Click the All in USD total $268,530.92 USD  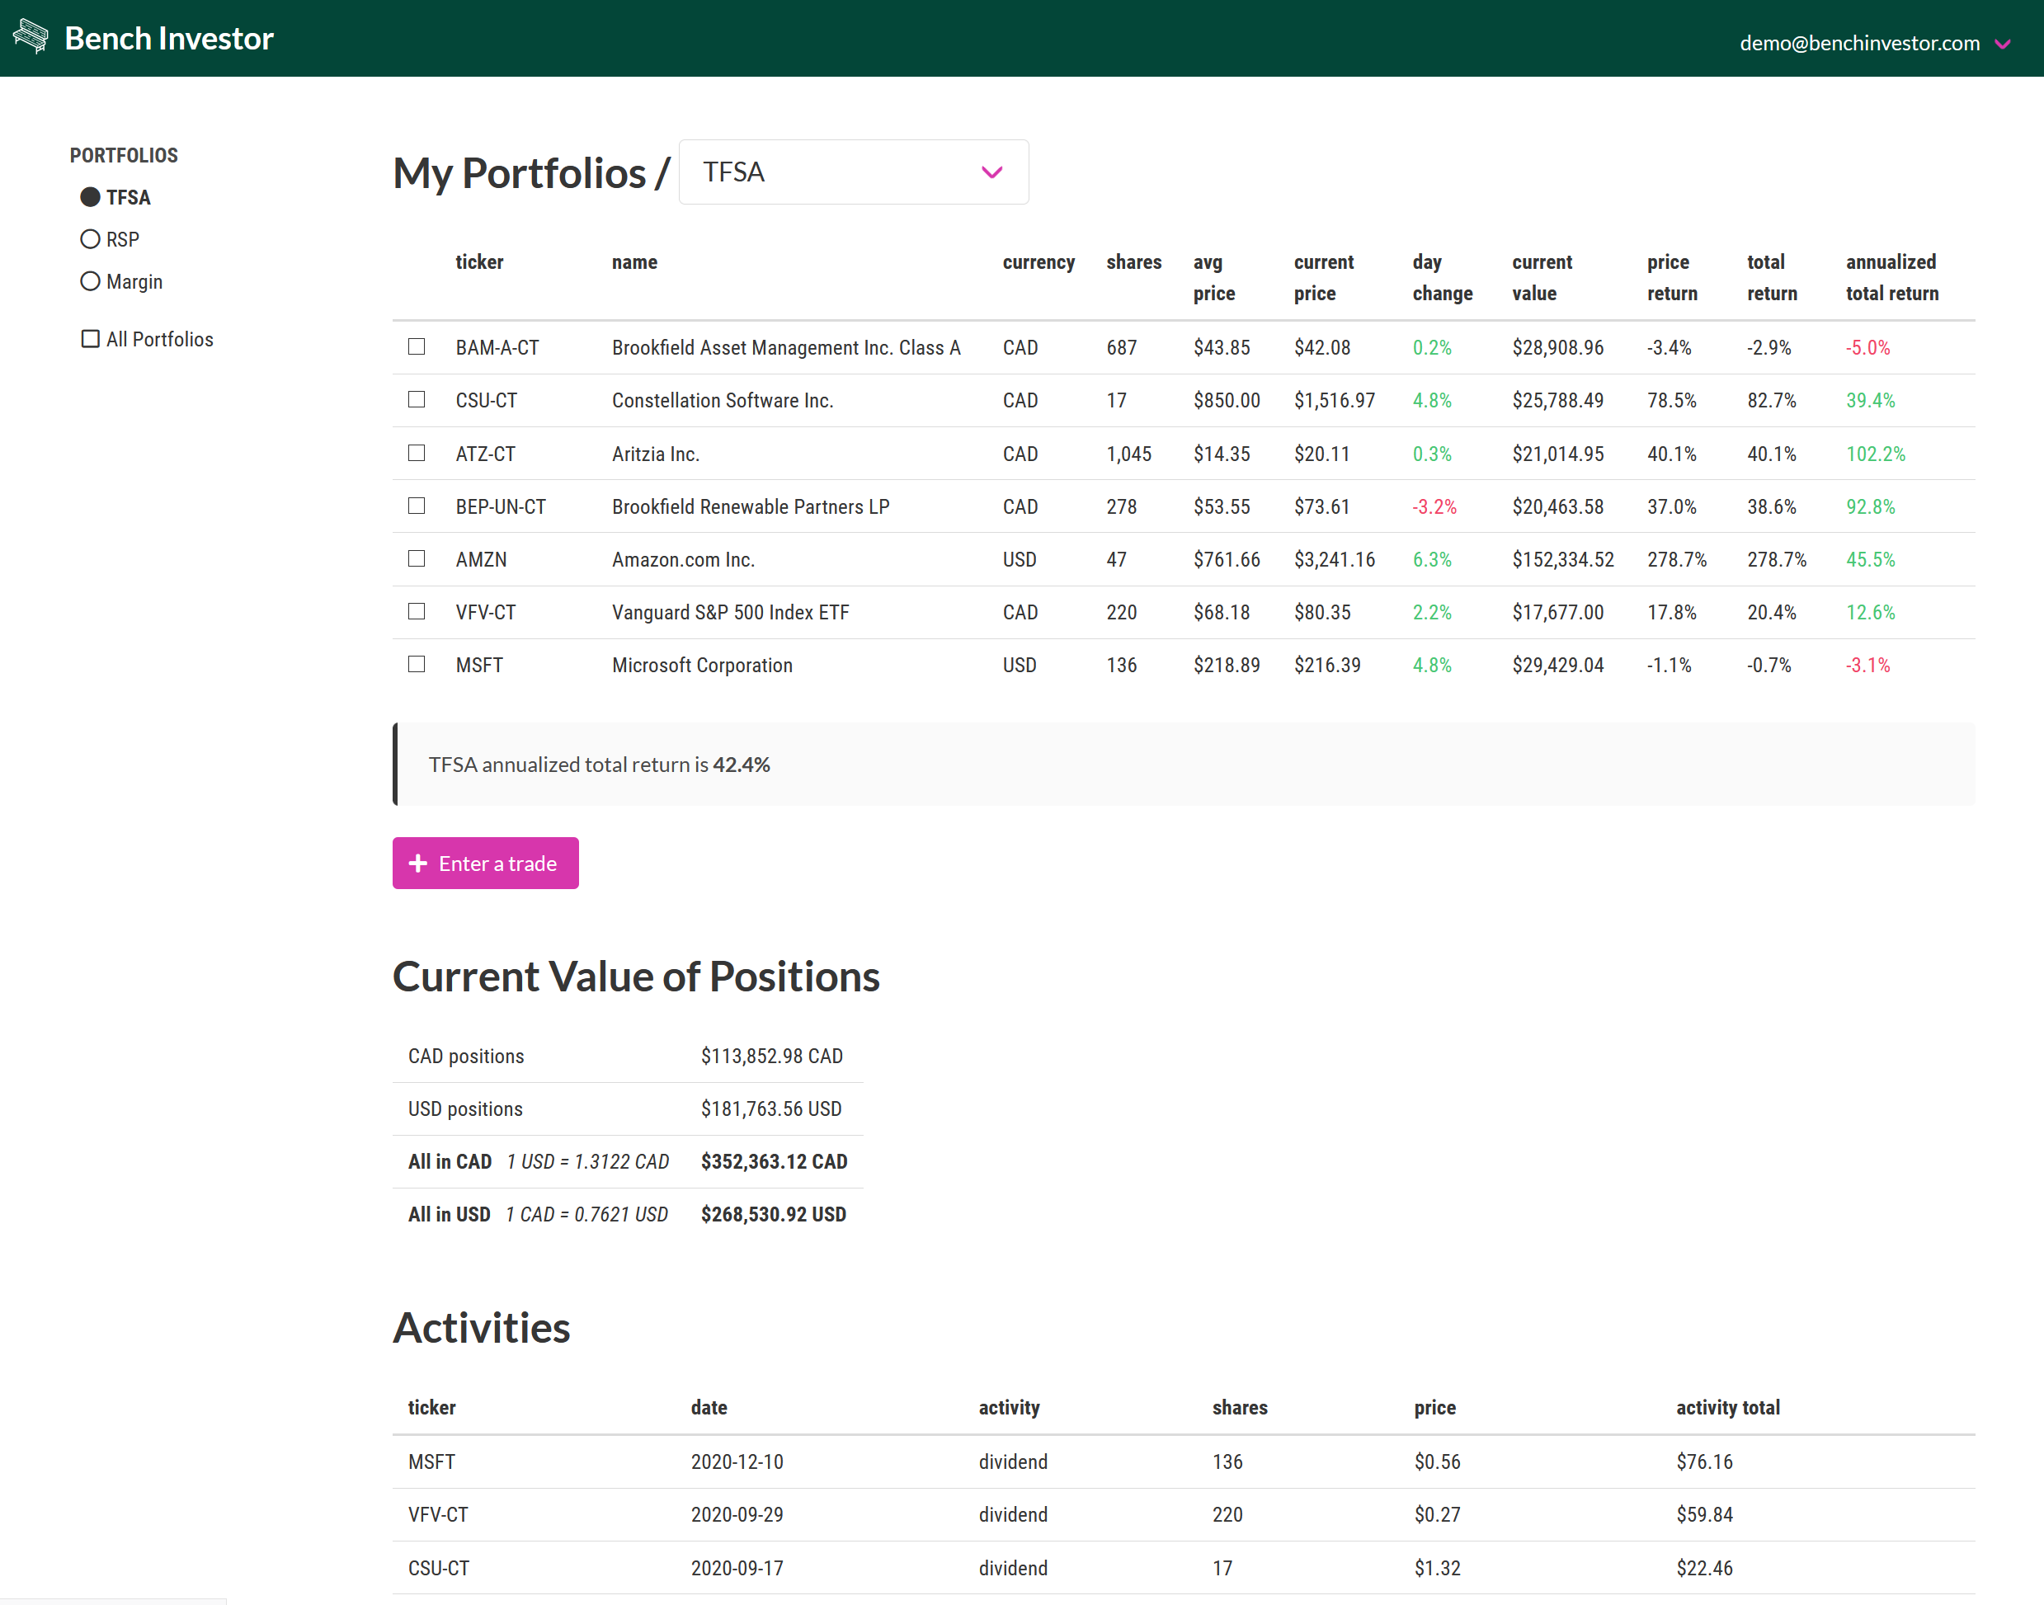(773, 1214)
